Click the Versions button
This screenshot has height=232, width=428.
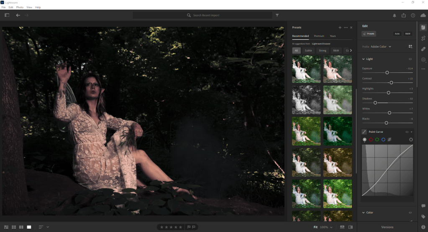(387, 227)
